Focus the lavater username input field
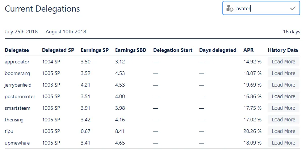306x150 pixels. [x=261, y=8]
